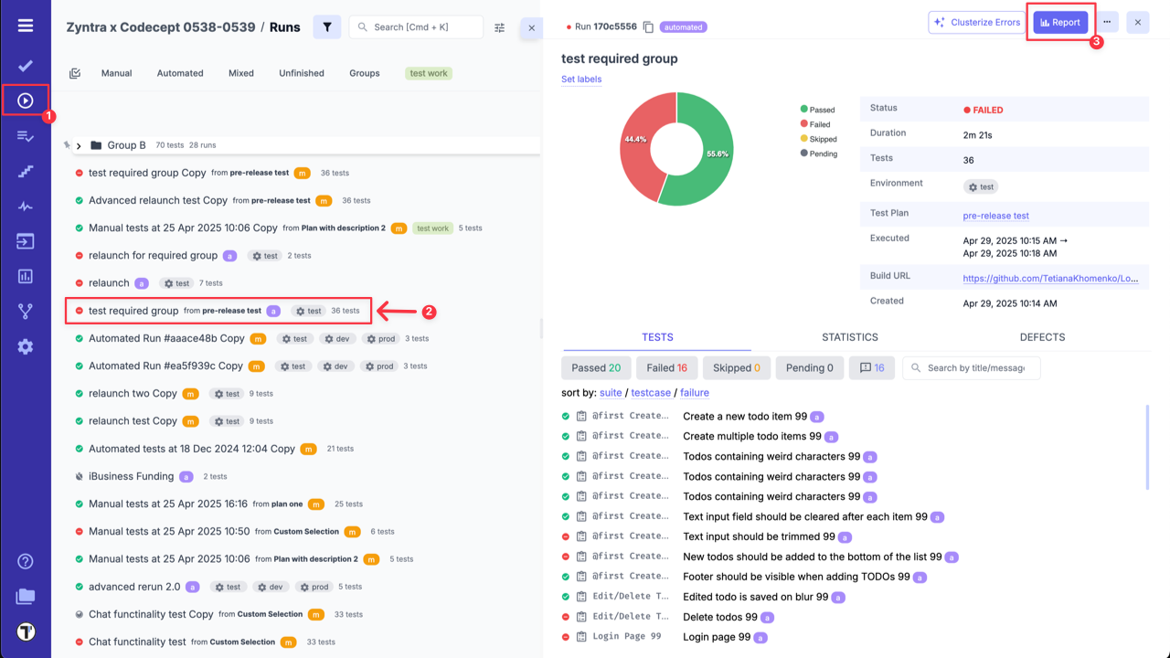Open the run Report
The width and height of the screenshot is (1170, 658).
[1060, 22]
